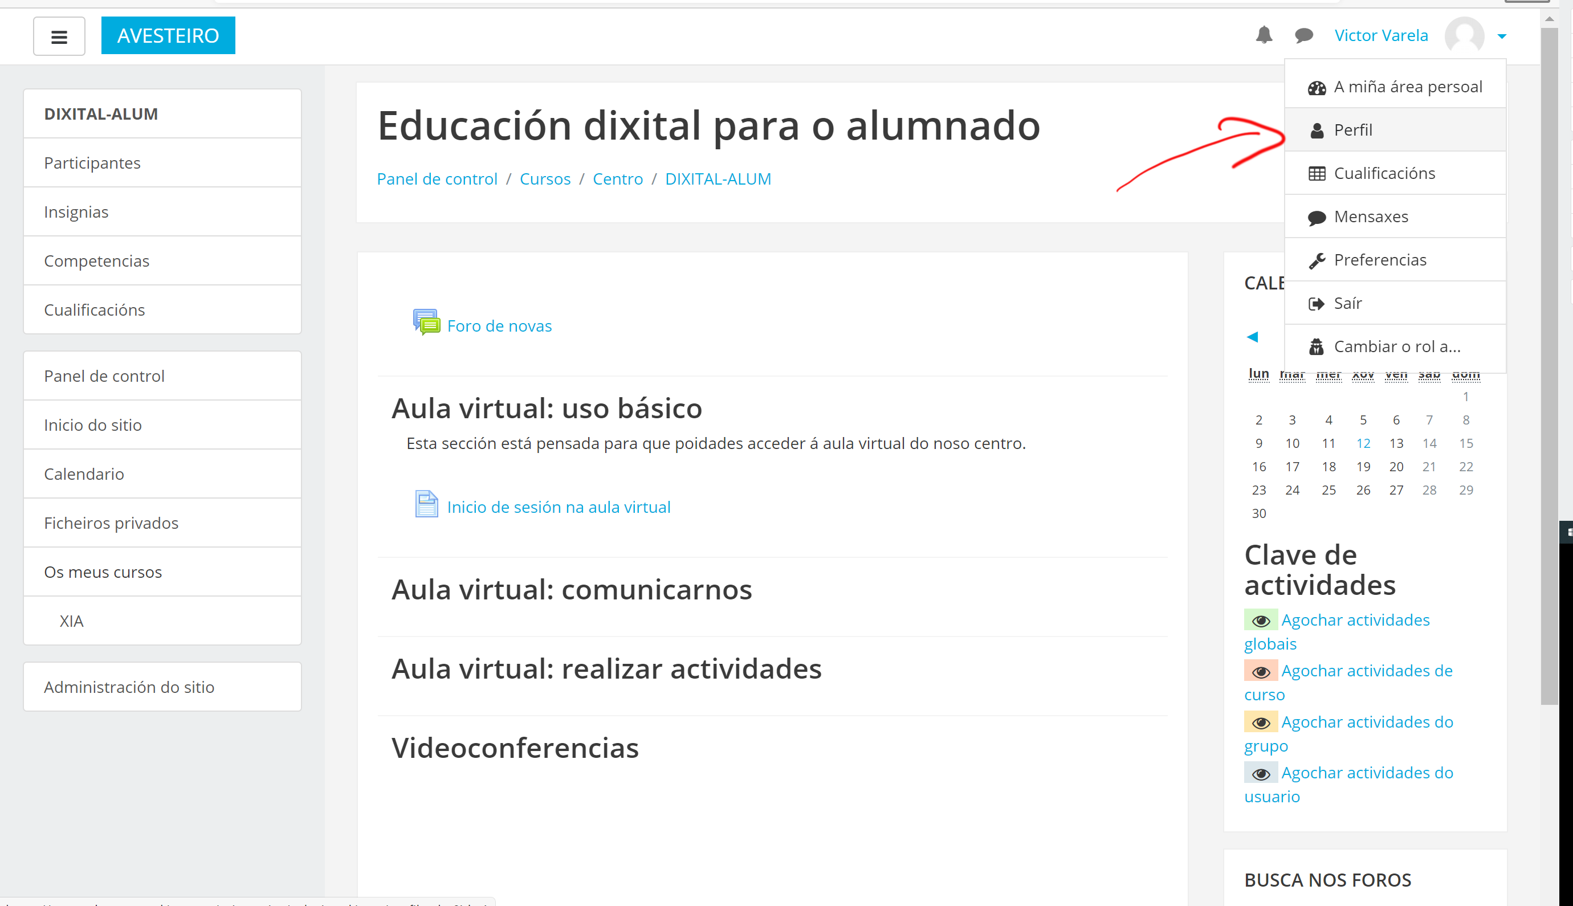Select Perfil from the user menu

1353,130
